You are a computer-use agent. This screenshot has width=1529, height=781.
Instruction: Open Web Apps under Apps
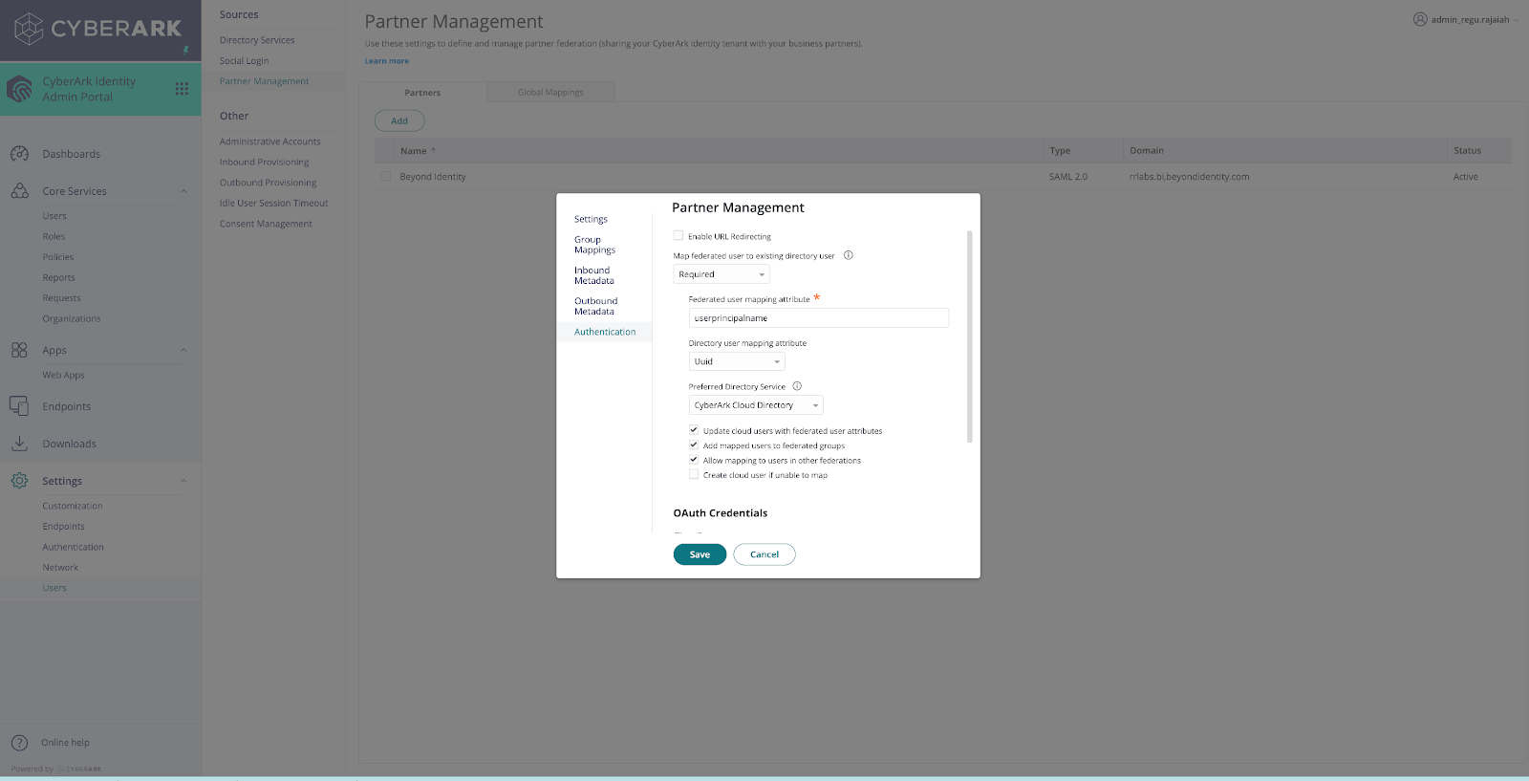pyautogui.click(x=63, y=375)
